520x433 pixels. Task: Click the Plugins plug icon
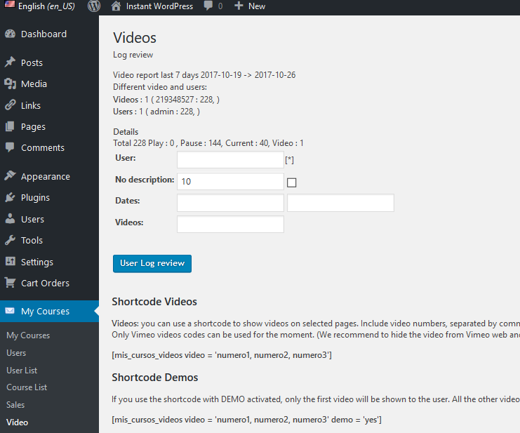pyautogui.click(x=11, y=197)
